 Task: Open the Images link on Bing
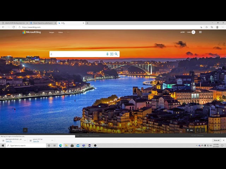coord(52,32)
